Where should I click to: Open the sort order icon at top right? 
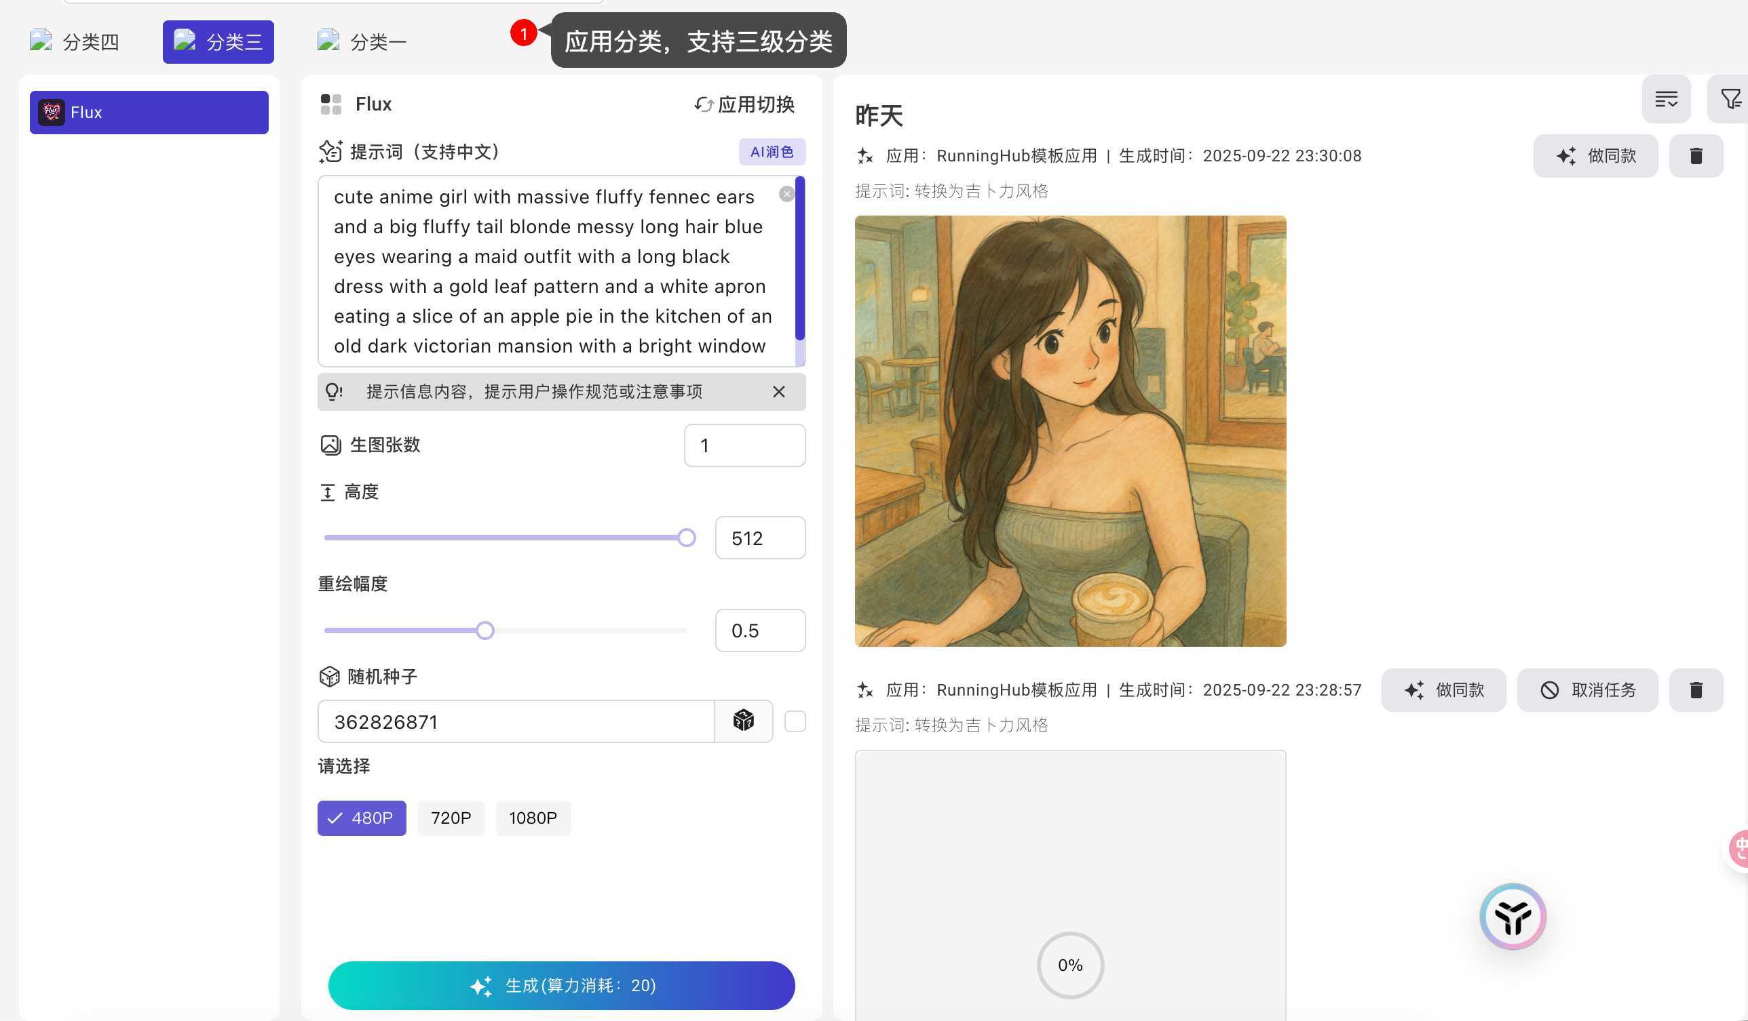pyautogui.click(x=1665, y=99)
